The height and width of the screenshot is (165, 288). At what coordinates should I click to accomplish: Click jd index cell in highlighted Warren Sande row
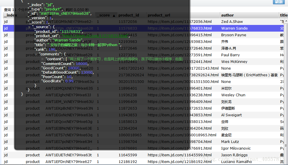point(6,28)
